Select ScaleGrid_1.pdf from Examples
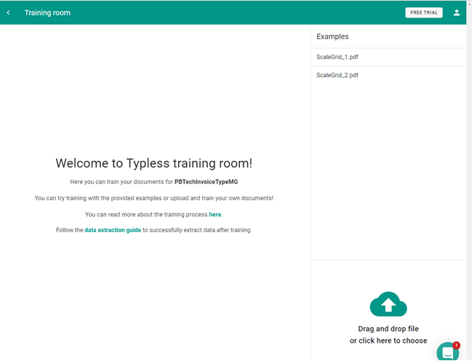Viewport: 472px width, 361px height. point(337,57)
